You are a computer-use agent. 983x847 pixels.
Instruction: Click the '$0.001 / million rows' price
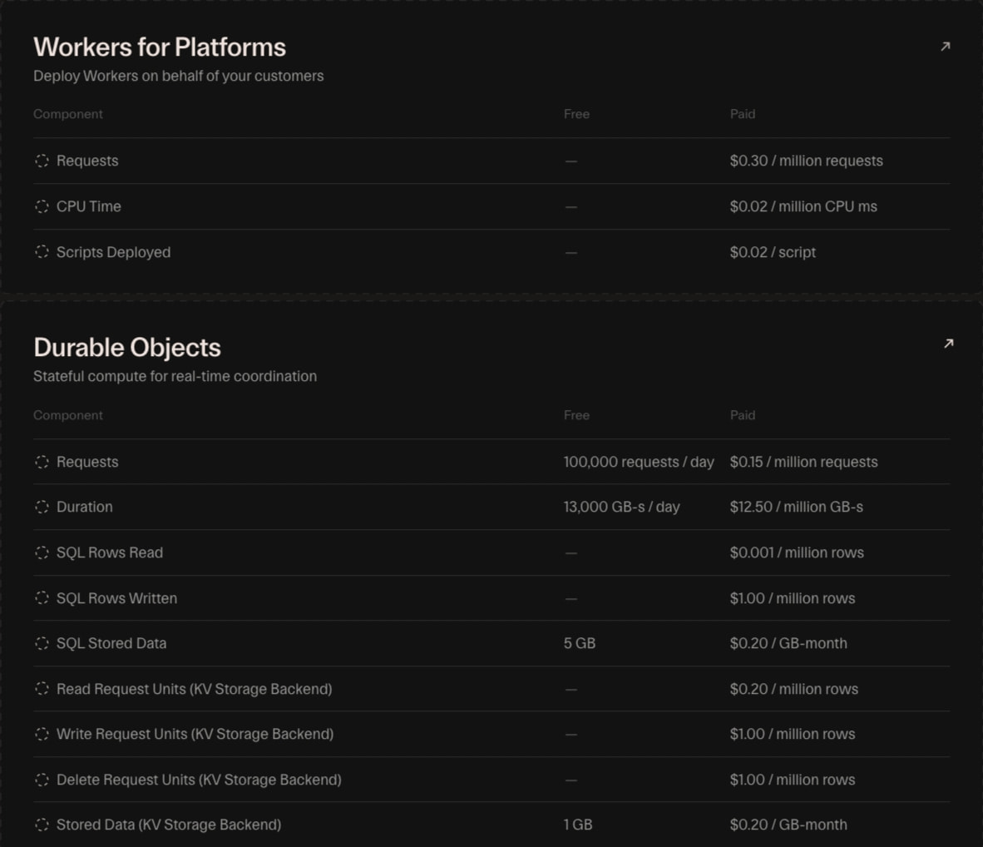coord(797,552)
